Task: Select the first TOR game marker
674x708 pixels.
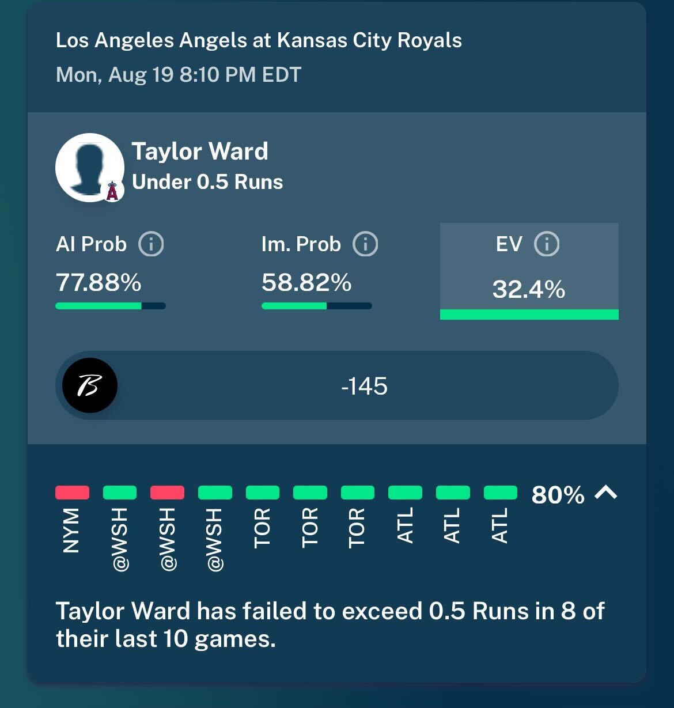Action: (x=263, y=493)
